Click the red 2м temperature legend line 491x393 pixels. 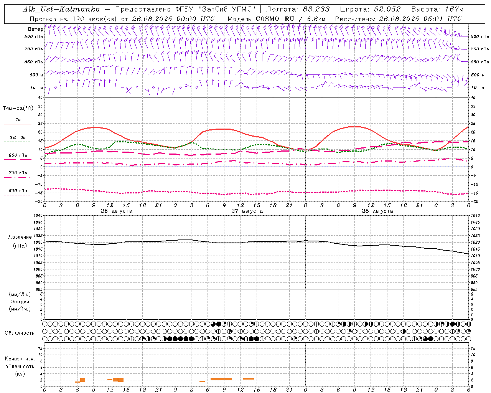pyautogui.click(x=18, y=124)
